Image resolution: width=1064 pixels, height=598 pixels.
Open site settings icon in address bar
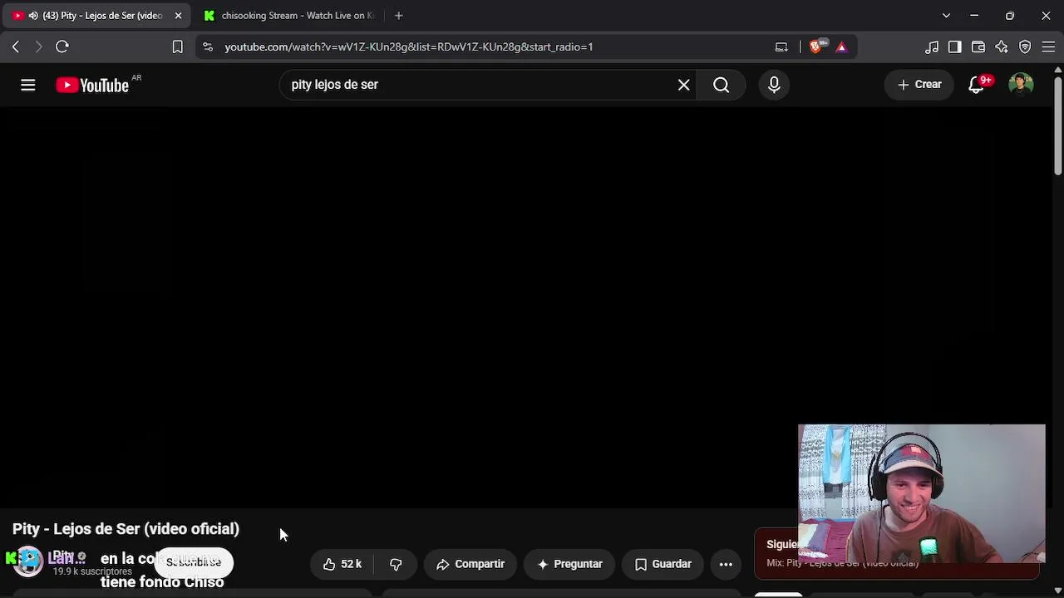(208, 47)
